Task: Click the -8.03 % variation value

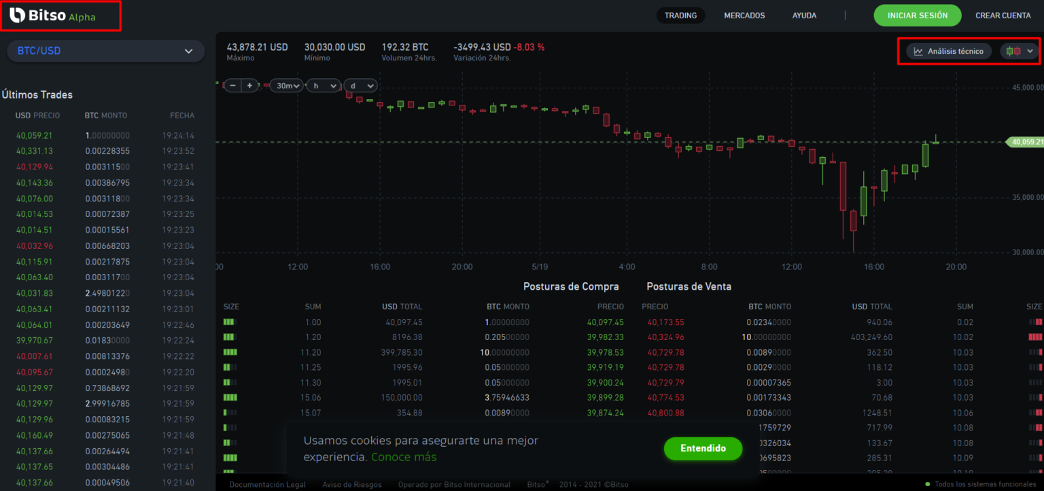Action: (529, 47)
